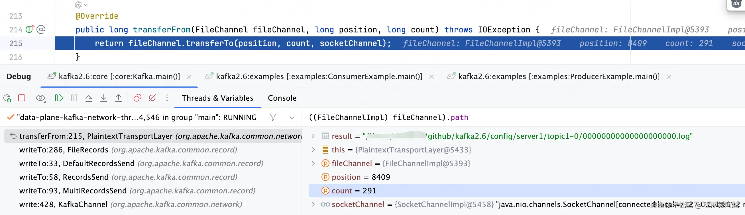Click the Step Over icon
The width and height of the screenshot is (745, 215).
[89, 98]
